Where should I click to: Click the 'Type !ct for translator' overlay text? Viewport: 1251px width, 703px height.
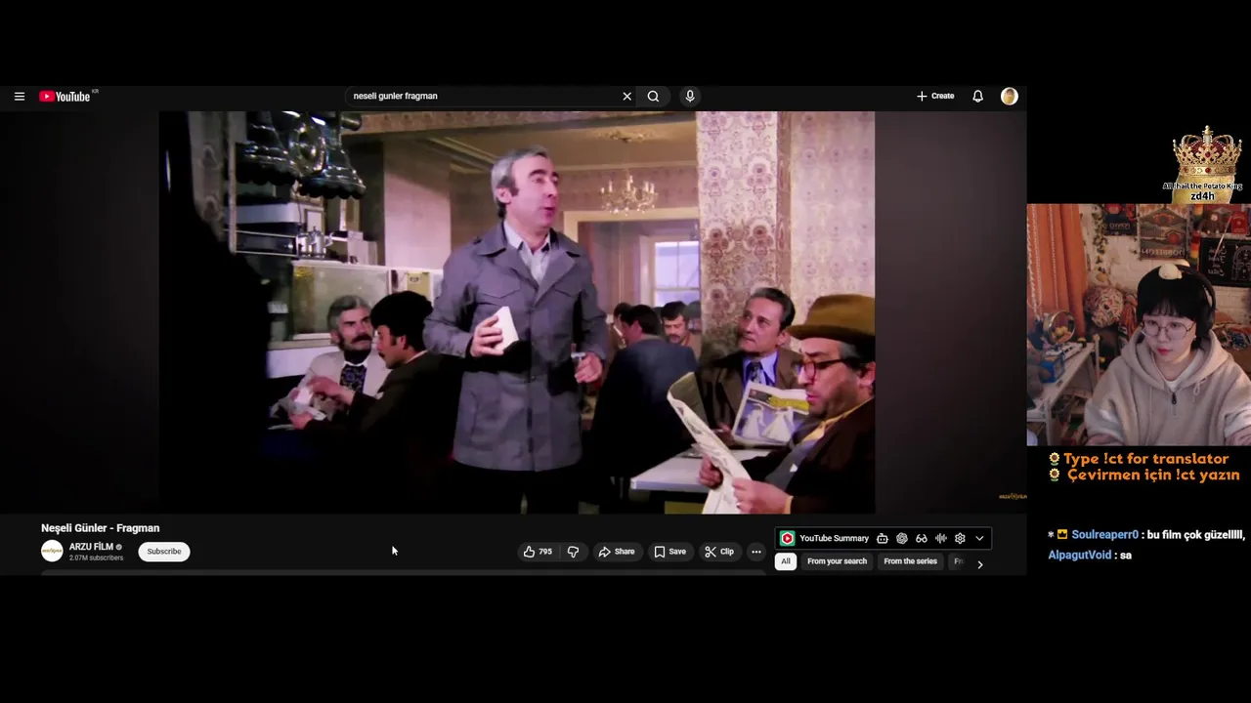click(1145, 459)
